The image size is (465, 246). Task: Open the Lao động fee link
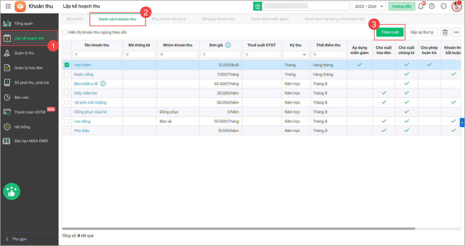coord(82,121)
